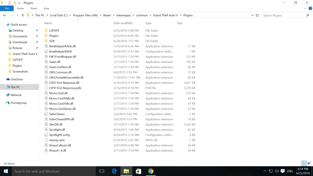Screen dimensions: 313x176
Task: Open the Action Center notifications icon
Action: click(282, 171)
